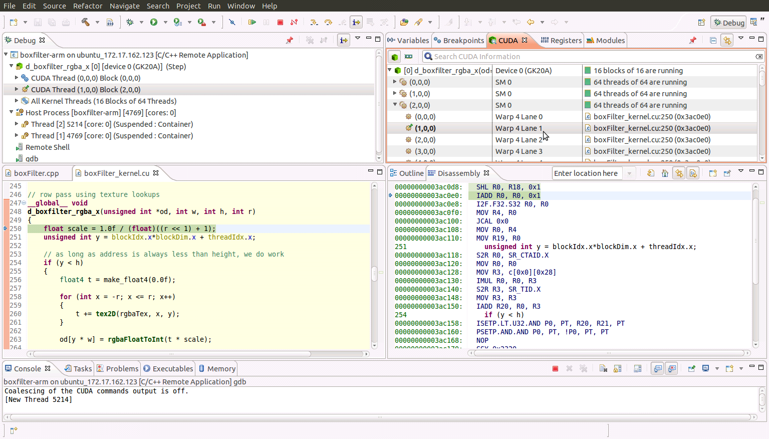Viewport: 769px width, 439px height.
Task: Pin the Debug view
Action: pyautogui.click(x=290, y=40)
